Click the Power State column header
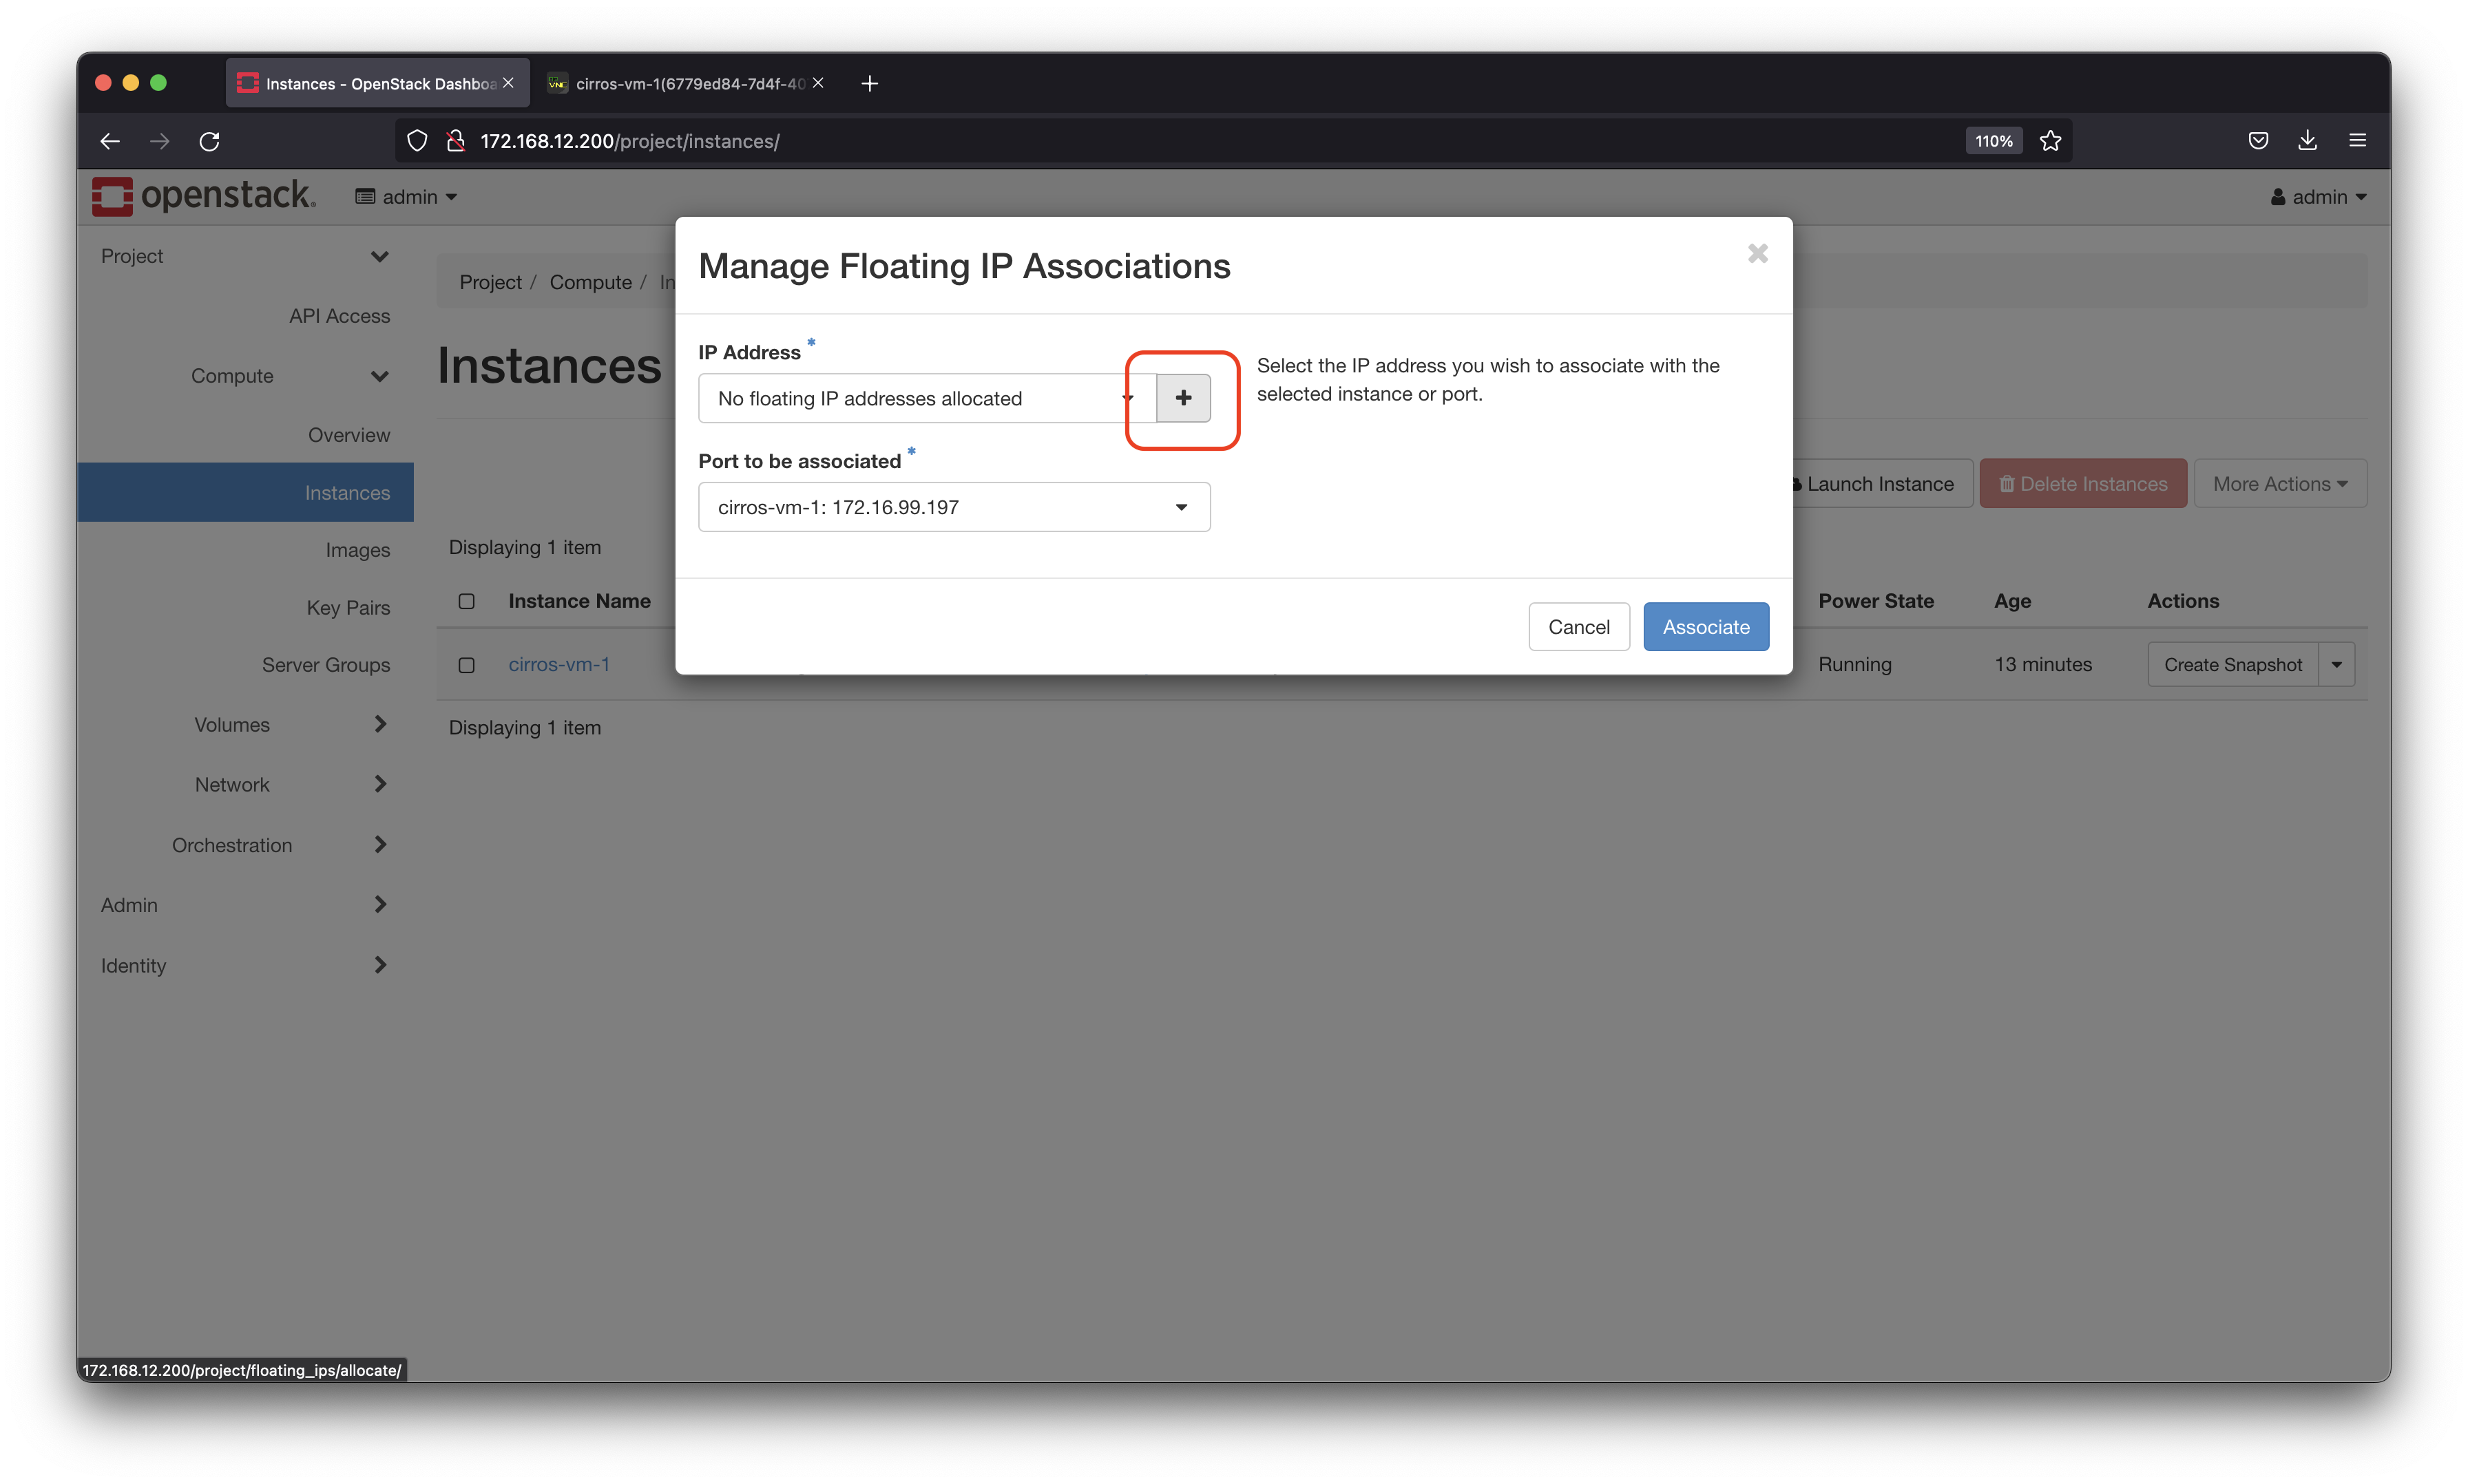2468x1484 pixels. pyautogui.click(x=1876, y=601)
